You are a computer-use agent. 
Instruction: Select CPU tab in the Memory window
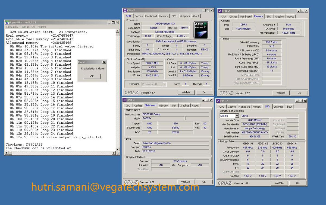pyautogui.click(x=223, y=17)
